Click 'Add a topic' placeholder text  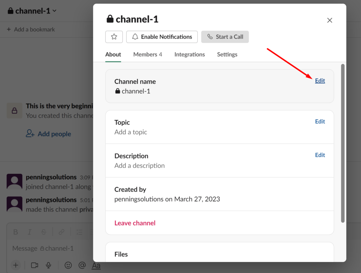tap(131, 132)
